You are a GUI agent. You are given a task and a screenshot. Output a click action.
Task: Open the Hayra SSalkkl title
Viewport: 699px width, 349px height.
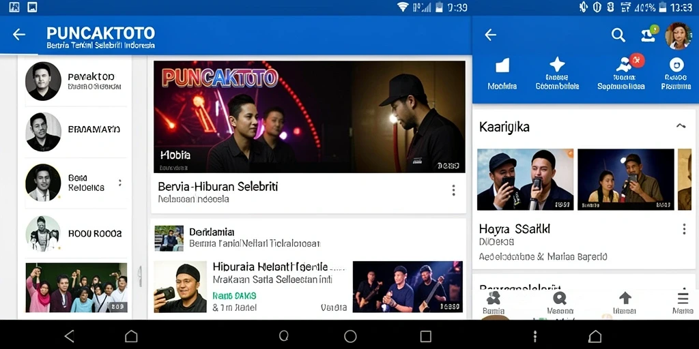(515, 229)
